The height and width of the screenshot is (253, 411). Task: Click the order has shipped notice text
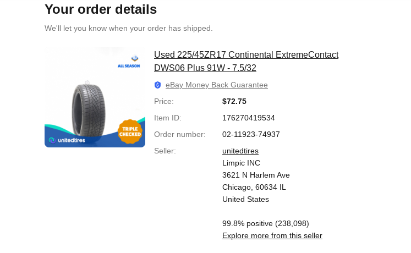pos(128,28)
